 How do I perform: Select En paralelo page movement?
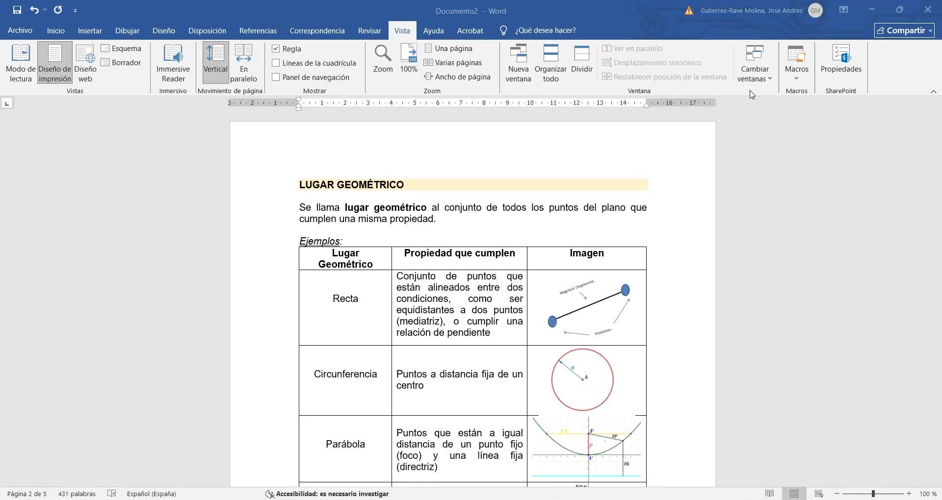(x=244, y=63)
